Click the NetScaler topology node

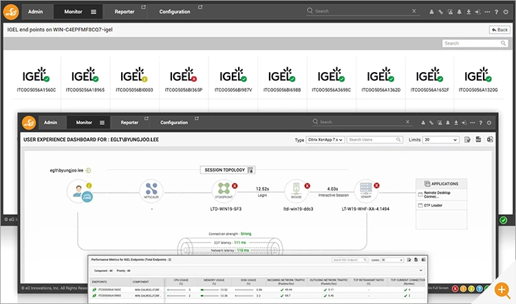151,191
